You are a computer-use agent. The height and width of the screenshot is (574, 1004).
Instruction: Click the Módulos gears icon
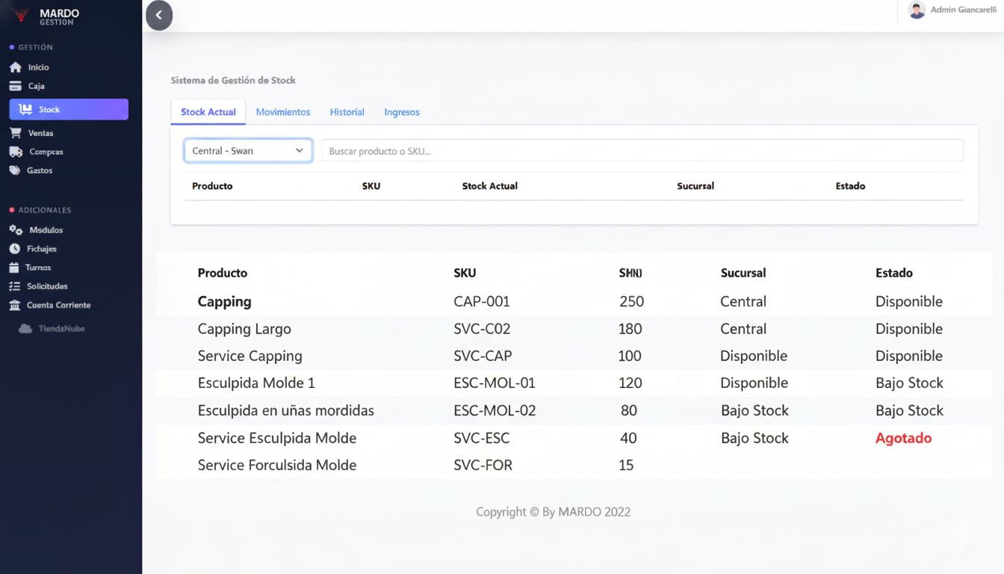click(16, 230)
